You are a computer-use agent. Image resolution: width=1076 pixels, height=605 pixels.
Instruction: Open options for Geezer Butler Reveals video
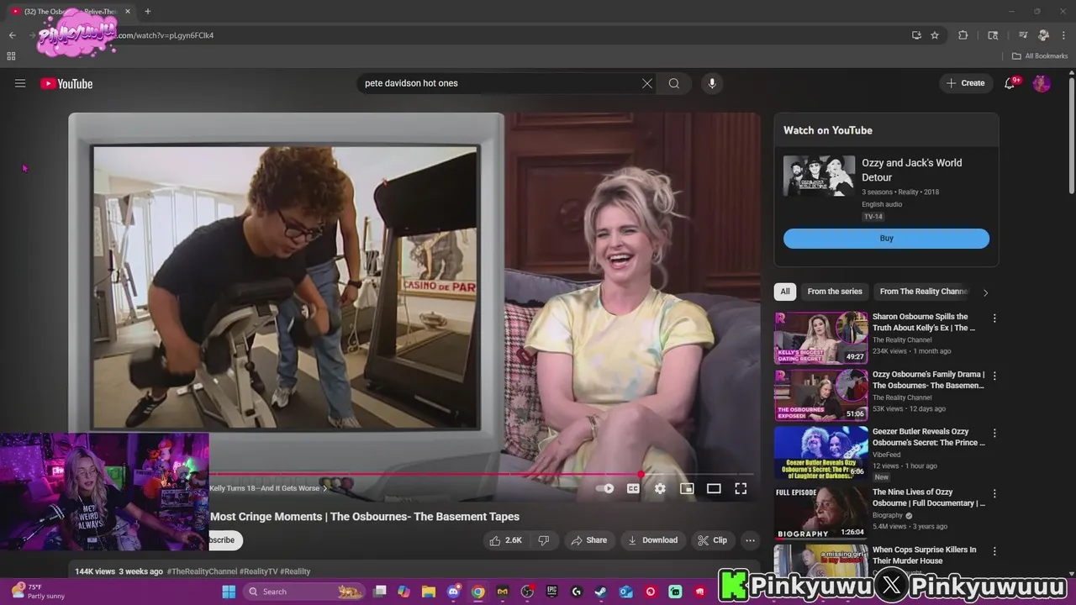pos(994,433)
